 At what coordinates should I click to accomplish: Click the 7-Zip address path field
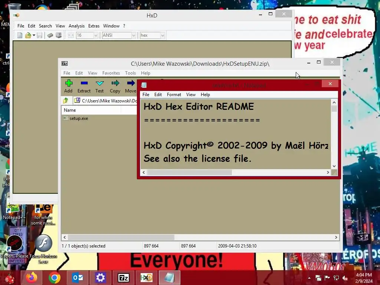[105, 101]
